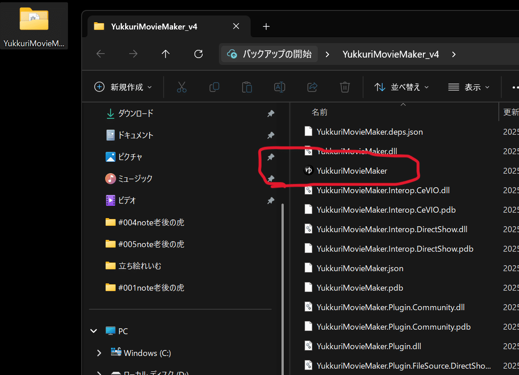Viewport: 519px width, 375px height.
Task: Click the cloud backup icon in address bar
Action: pyautogui.click(x=232, y=54)
